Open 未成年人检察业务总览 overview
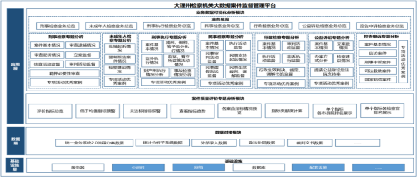Screen dimensions: 417x177 click(x=111, y=26)
